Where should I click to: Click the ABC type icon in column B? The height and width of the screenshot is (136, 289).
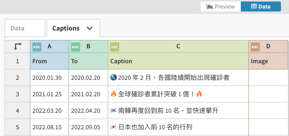click(x=75, y=47)
